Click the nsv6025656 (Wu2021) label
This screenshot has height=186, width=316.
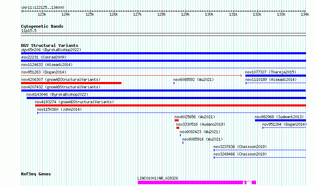[x=195, y=117]
